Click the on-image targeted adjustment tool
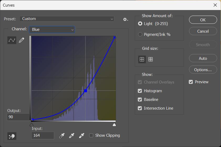This screenshot has width=221, height=147. coord(12,136)
